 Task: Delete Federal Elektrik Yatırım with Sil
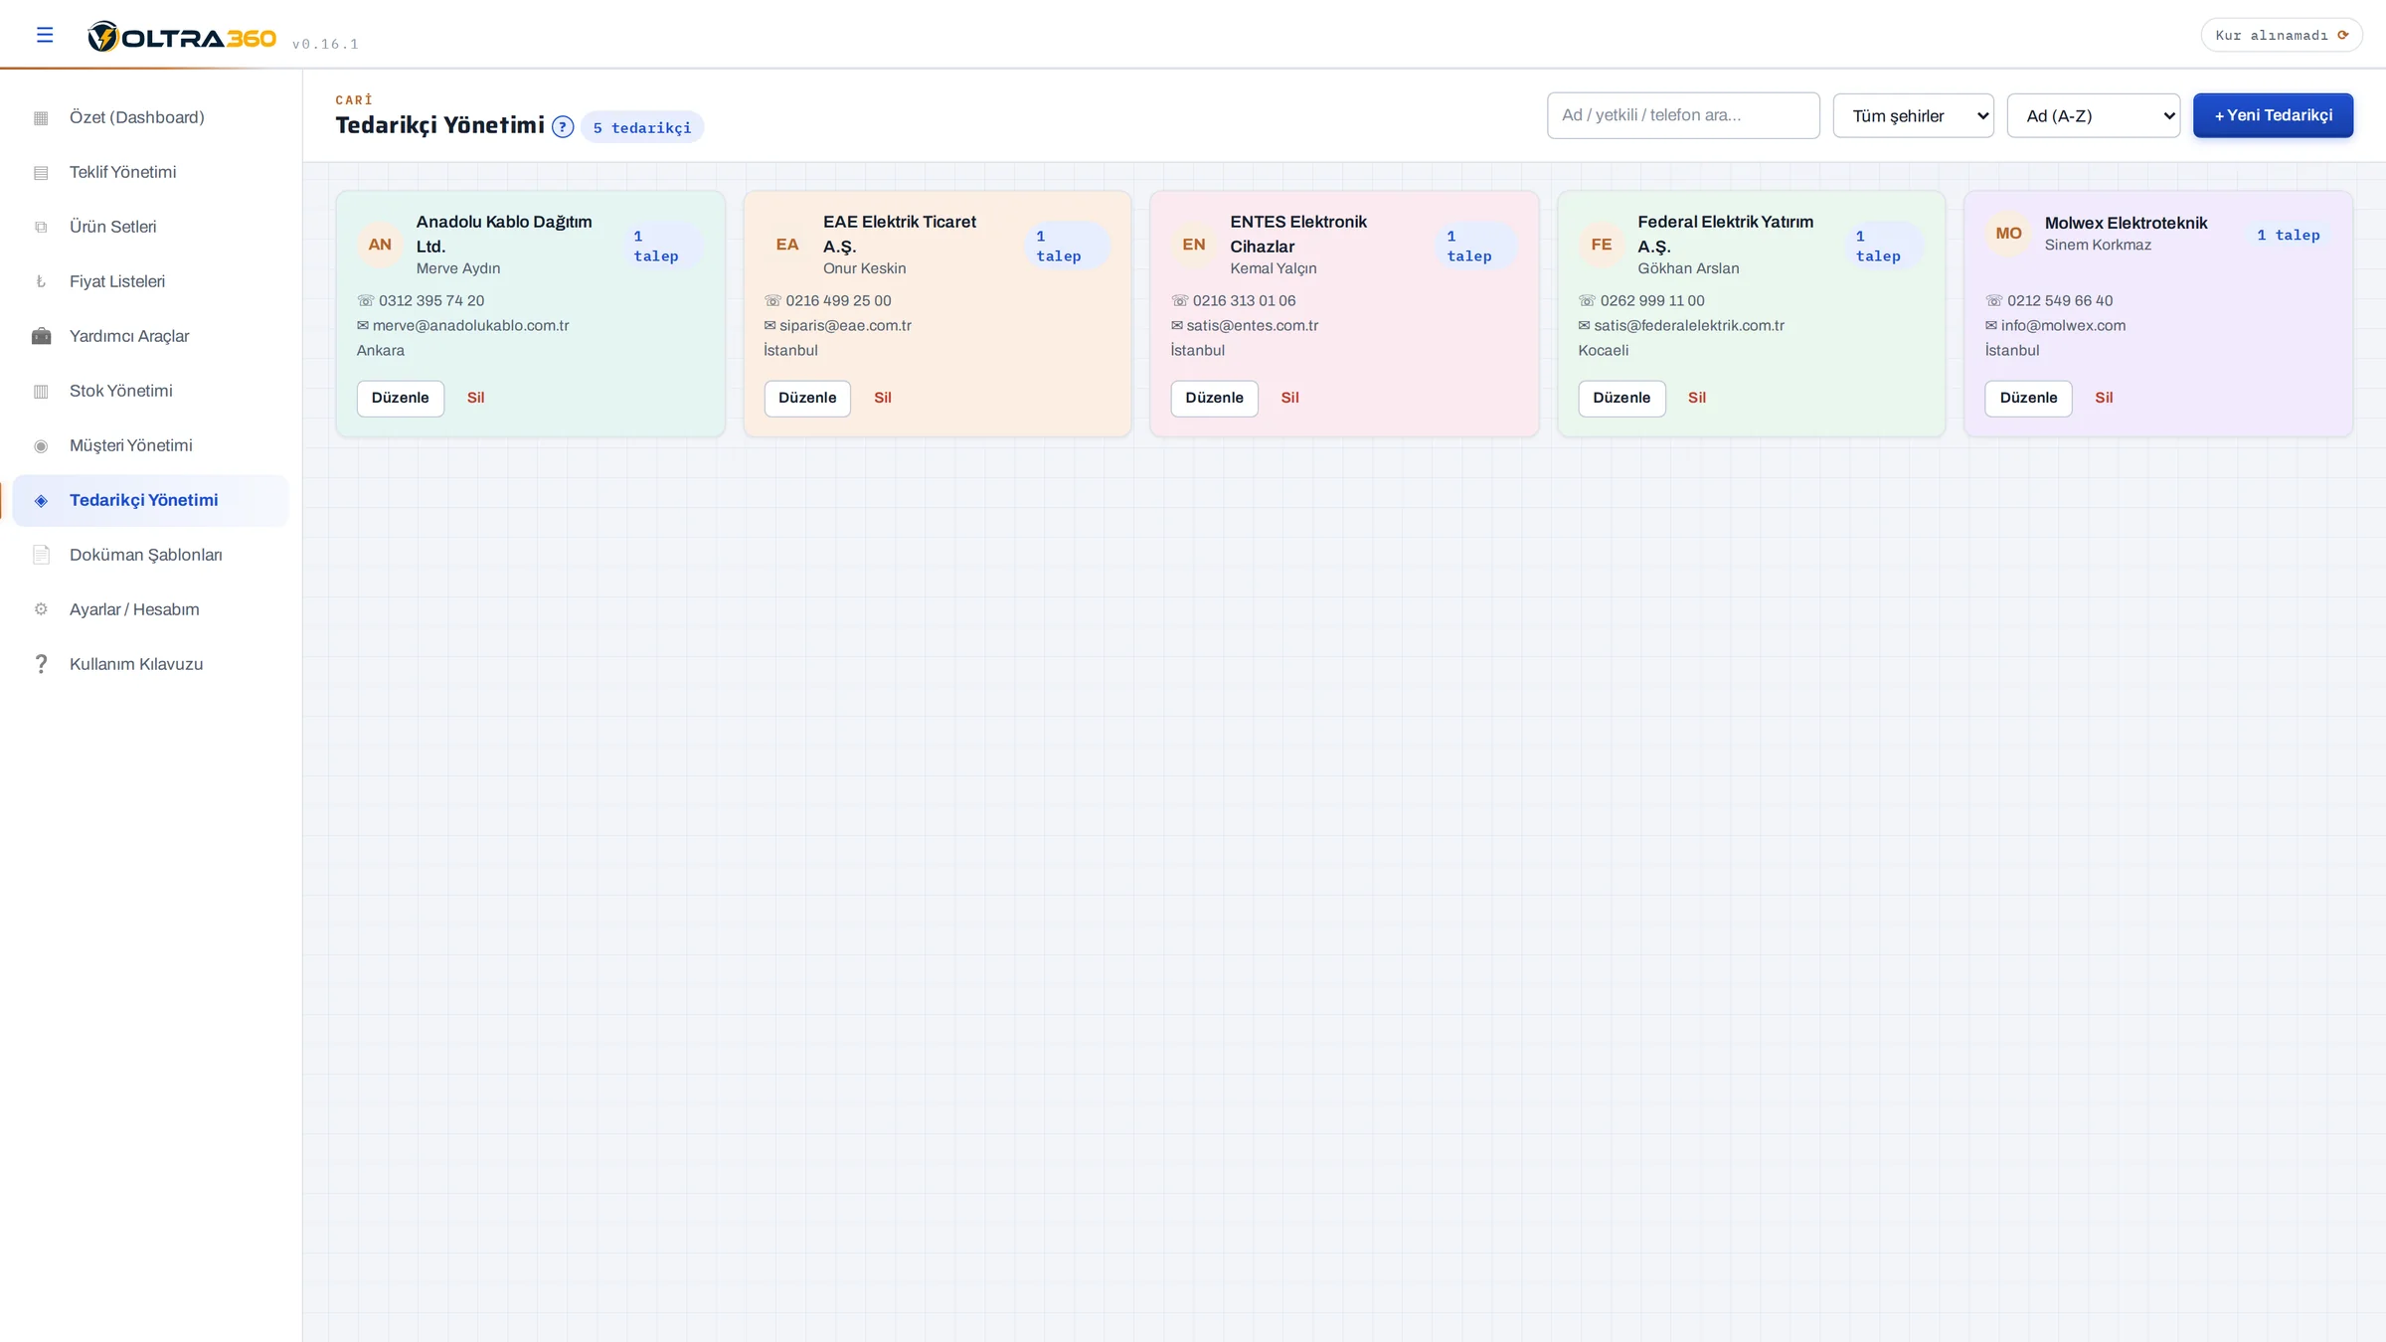coord(1697,398)
